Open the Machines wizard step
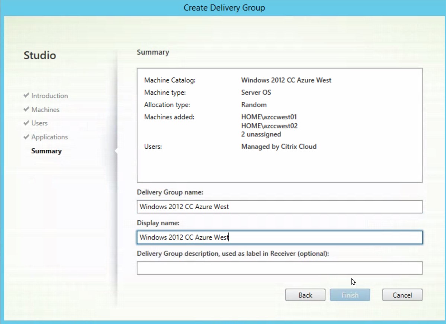The width and height of the screenshot is (446, 324). pos(45,110)
